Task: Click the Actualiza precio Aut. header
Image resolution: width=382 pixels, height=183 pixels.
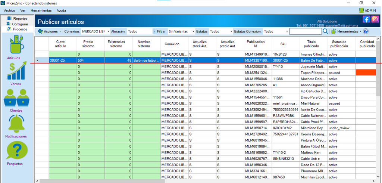Action: [x=230, y=44]
